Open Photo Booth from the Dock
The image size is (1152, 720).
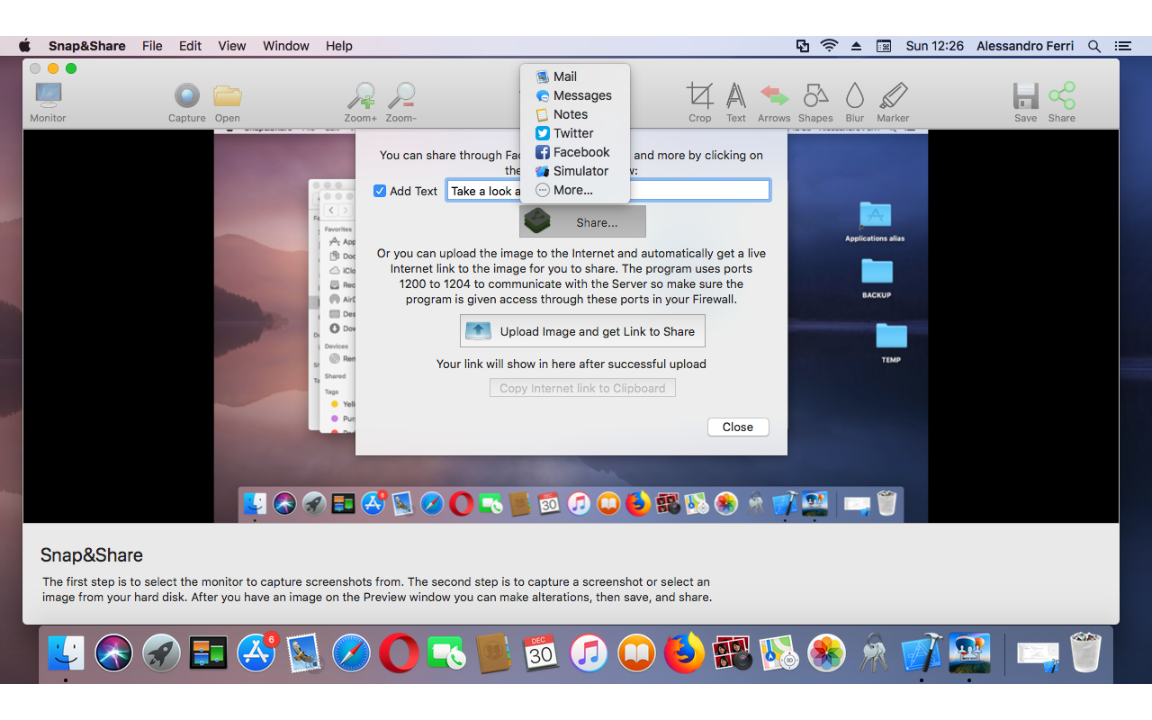point(732,653)
